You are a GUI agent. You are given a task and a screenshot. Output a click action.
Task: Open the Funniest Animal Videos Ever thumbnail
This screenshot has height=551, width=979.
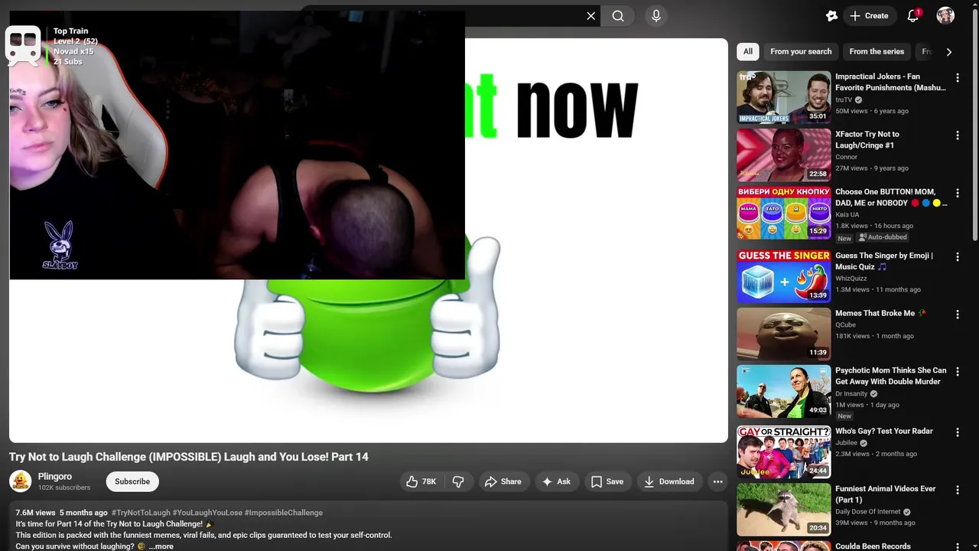pyautogui.click(x=783, y=509)
